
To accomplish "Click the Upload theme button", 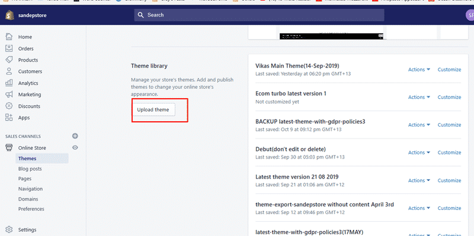I will (153, 110).
